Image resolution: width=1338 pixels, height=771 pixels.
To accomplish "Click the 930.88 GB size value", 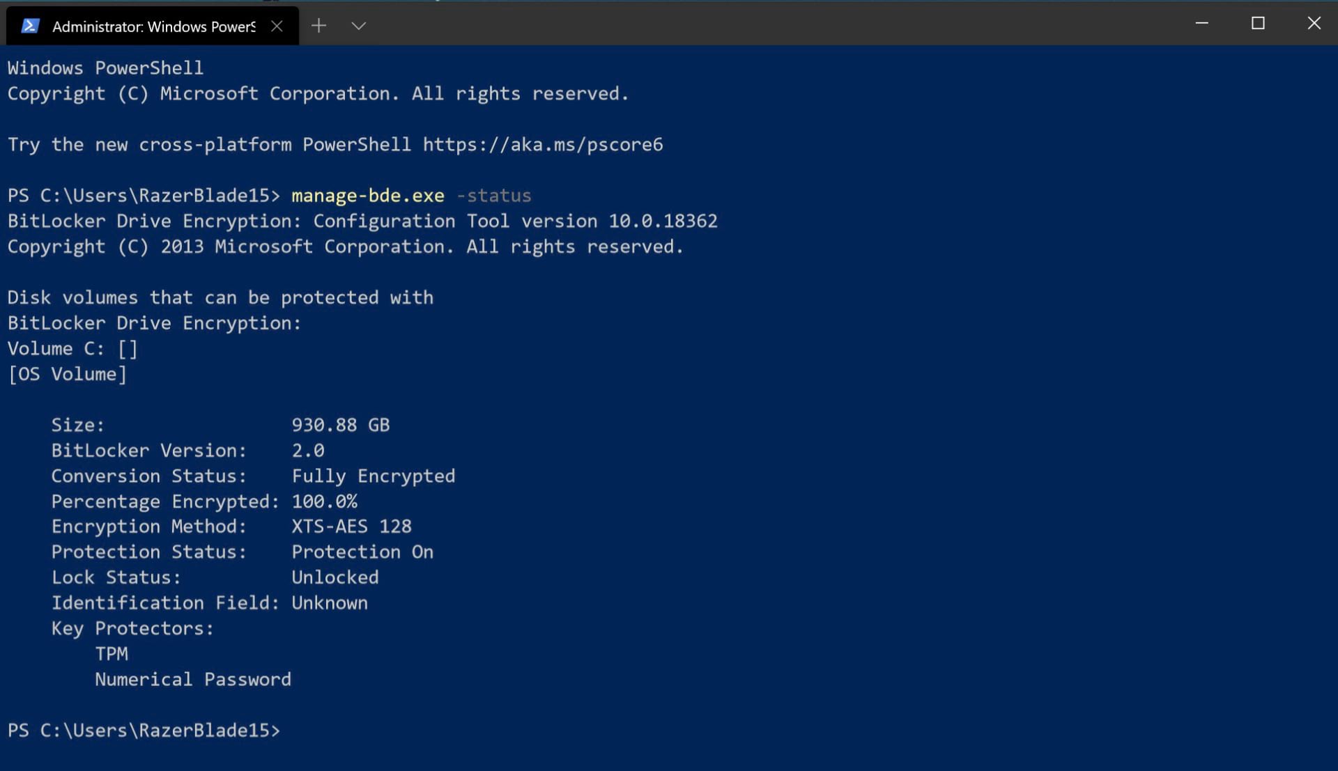I will tap(341, 425).
